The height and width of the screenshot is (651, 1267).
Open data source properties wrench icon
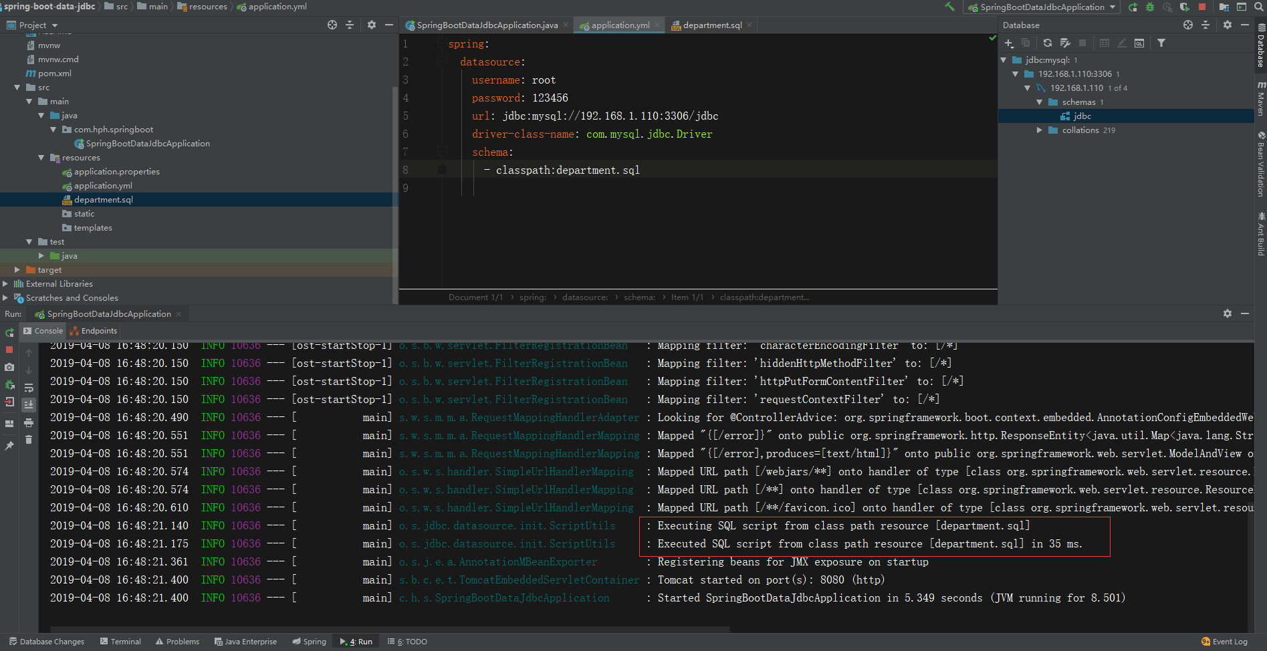click(1065, 43)
